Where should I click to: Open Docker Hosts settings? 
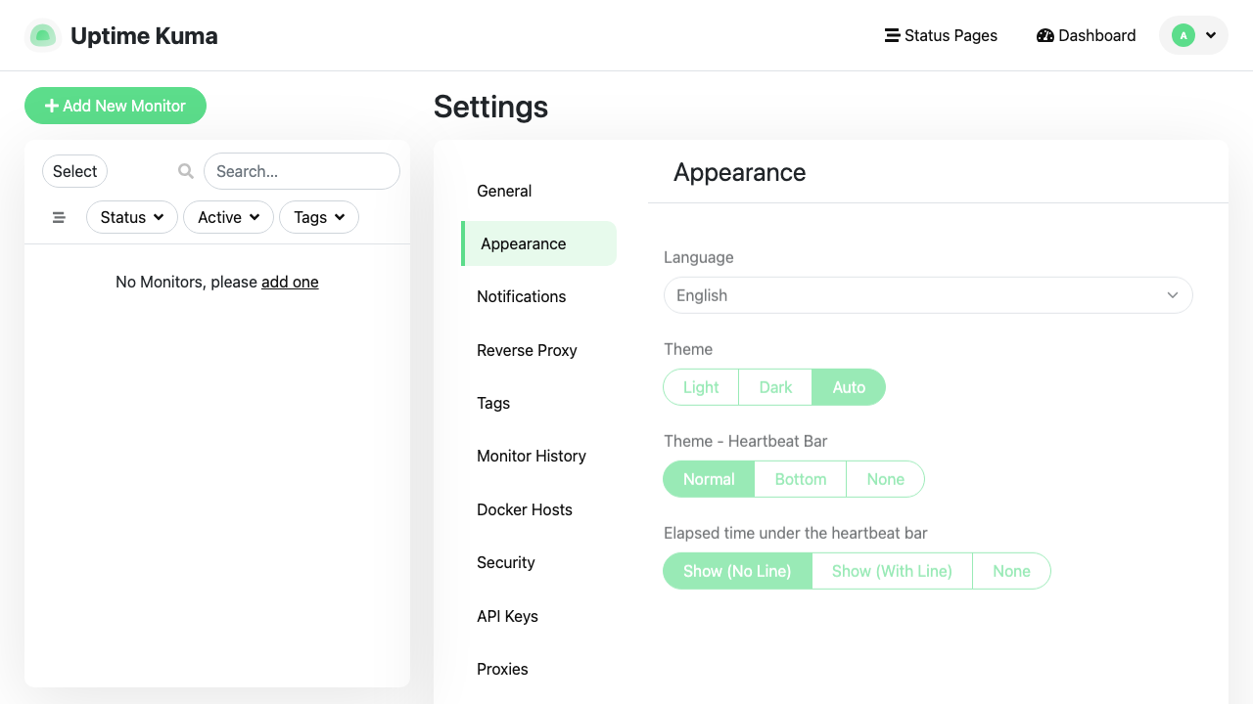point(539,509)
